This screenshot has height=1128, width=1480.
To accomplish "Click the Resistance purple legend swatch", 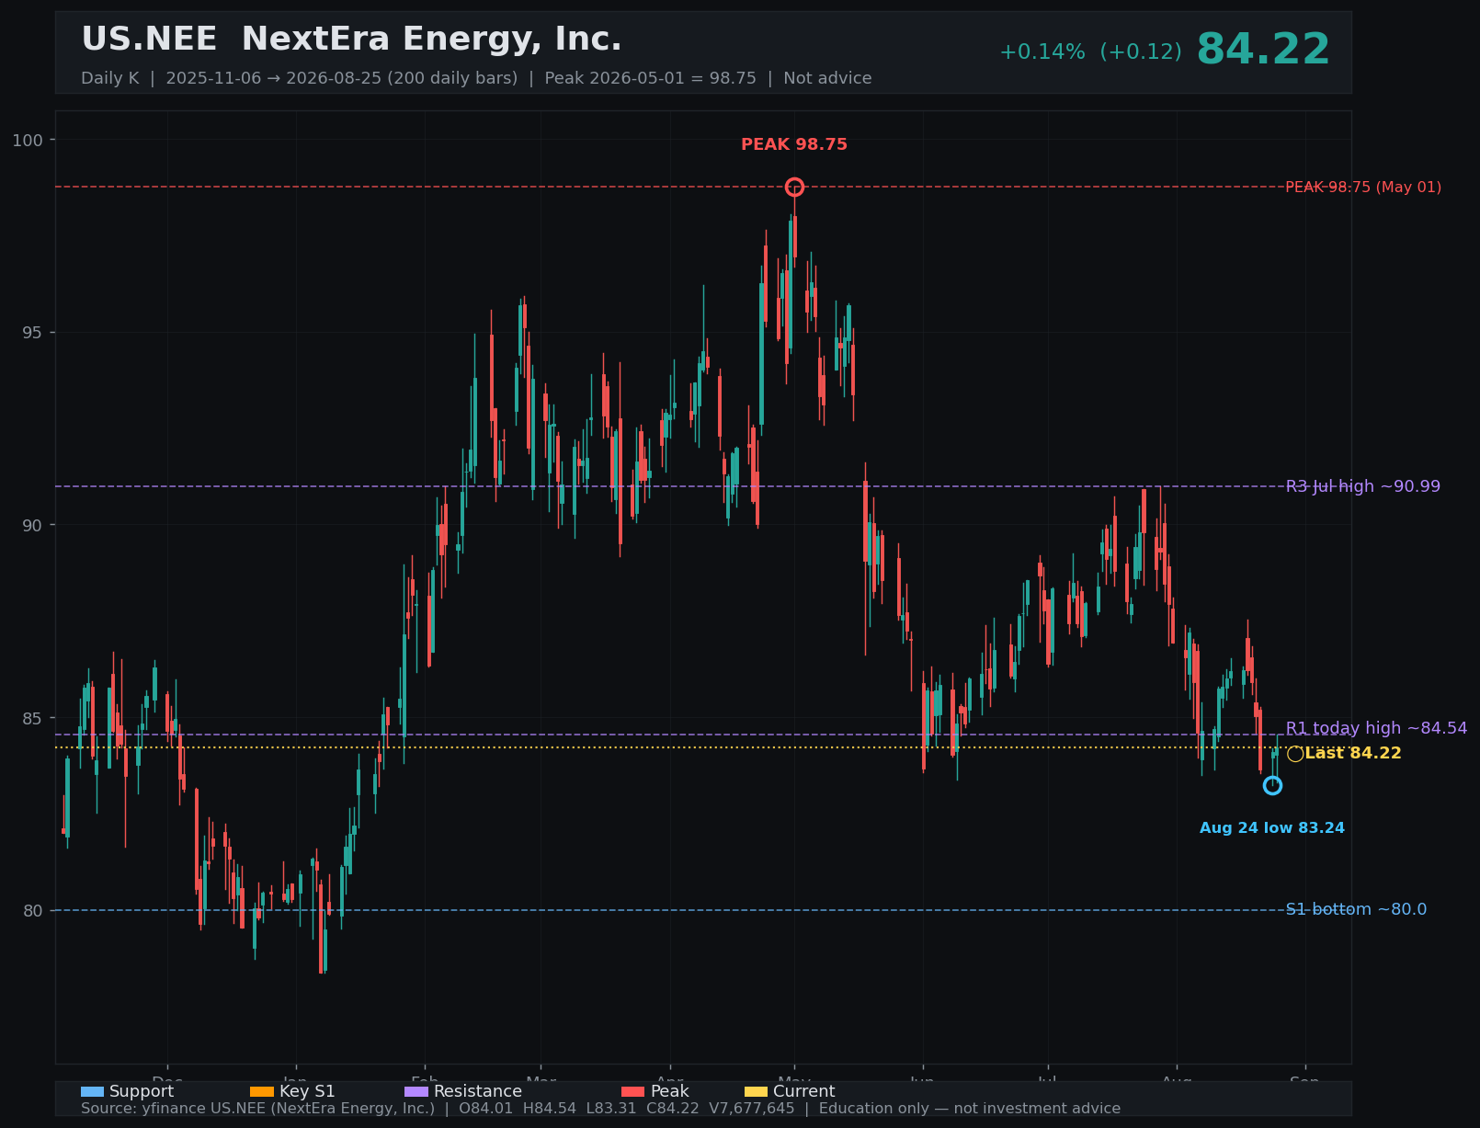I will click(416, 1091).
